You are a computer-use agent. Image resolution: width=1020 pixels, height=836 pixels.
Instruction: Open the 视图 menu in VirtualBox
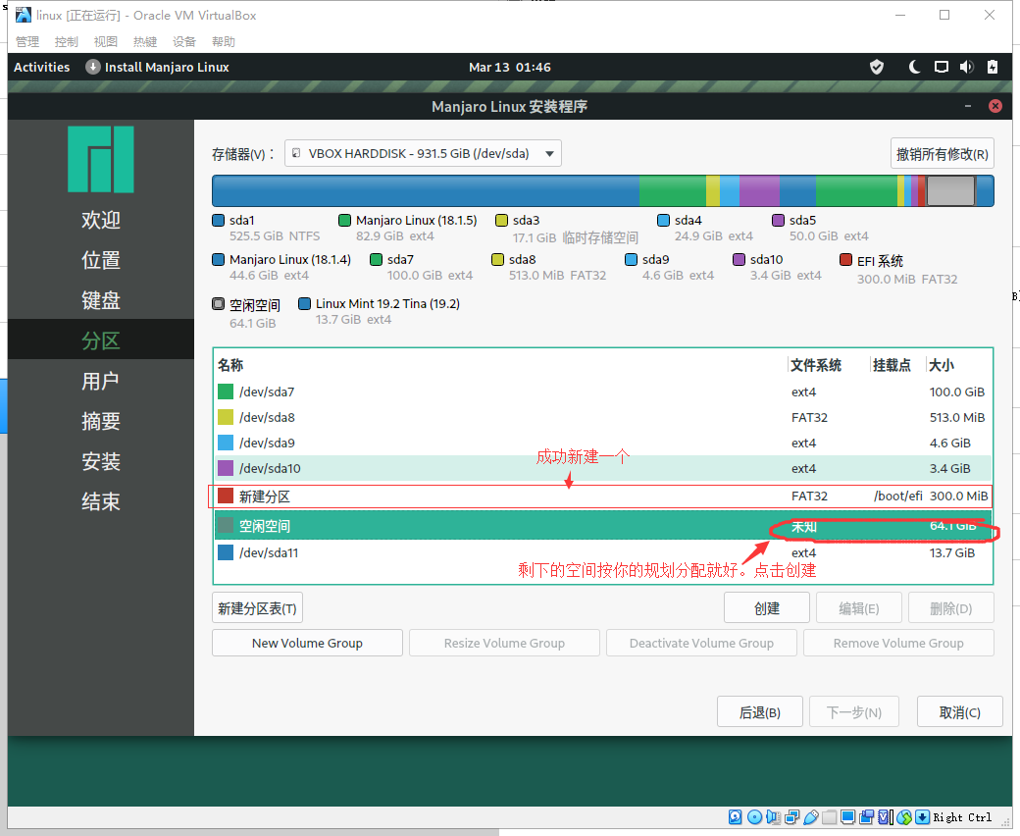click(x=106, y=41)
